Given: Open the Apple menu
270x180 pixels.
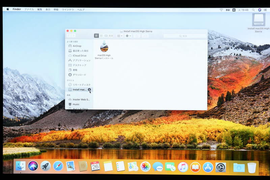Looking at the screenshot, I should click(8, 9).
